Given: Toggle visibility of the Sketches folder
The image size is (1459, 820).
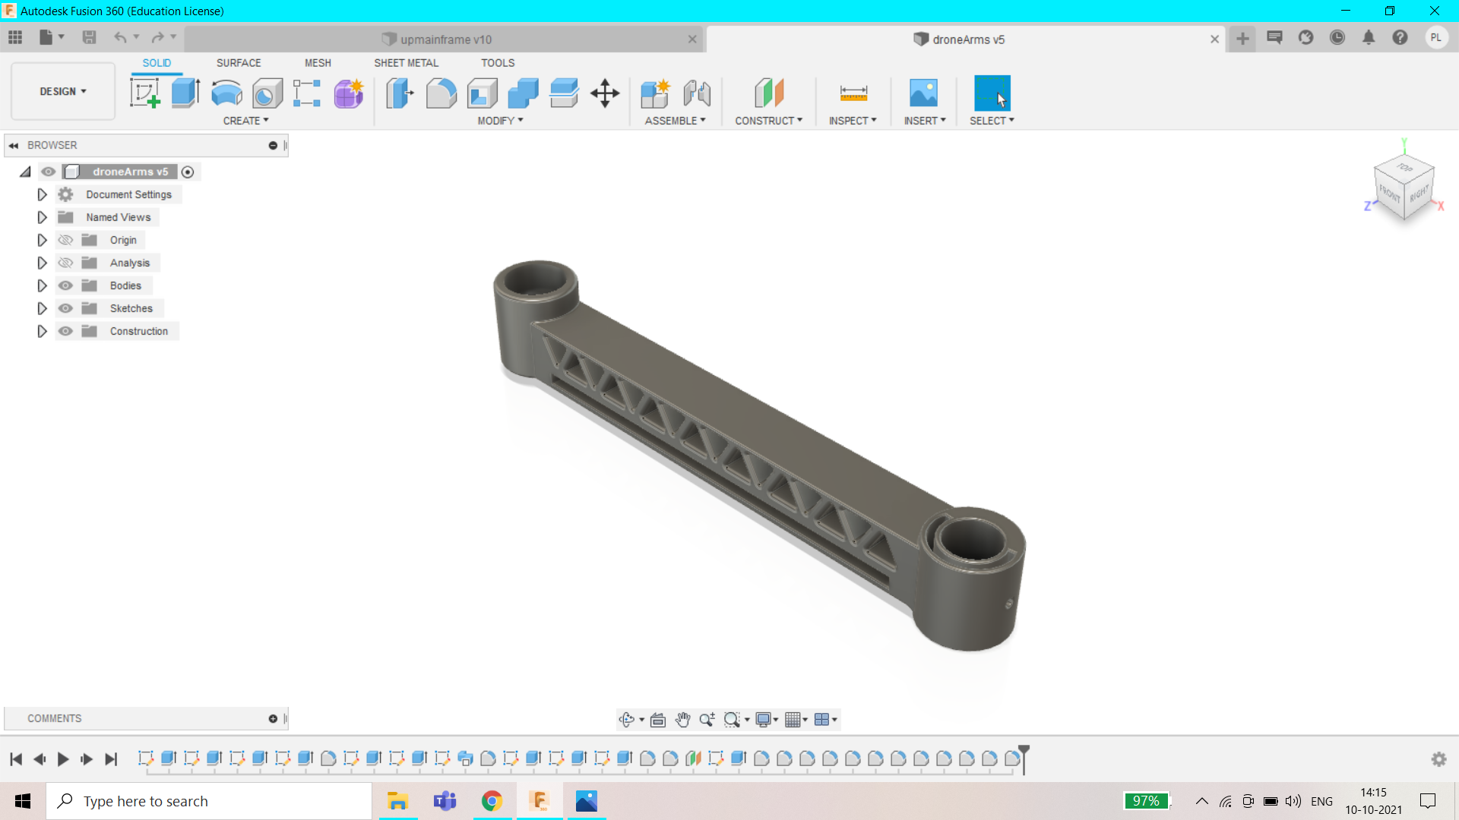Looking at the screenshot, I should point(65,307).
